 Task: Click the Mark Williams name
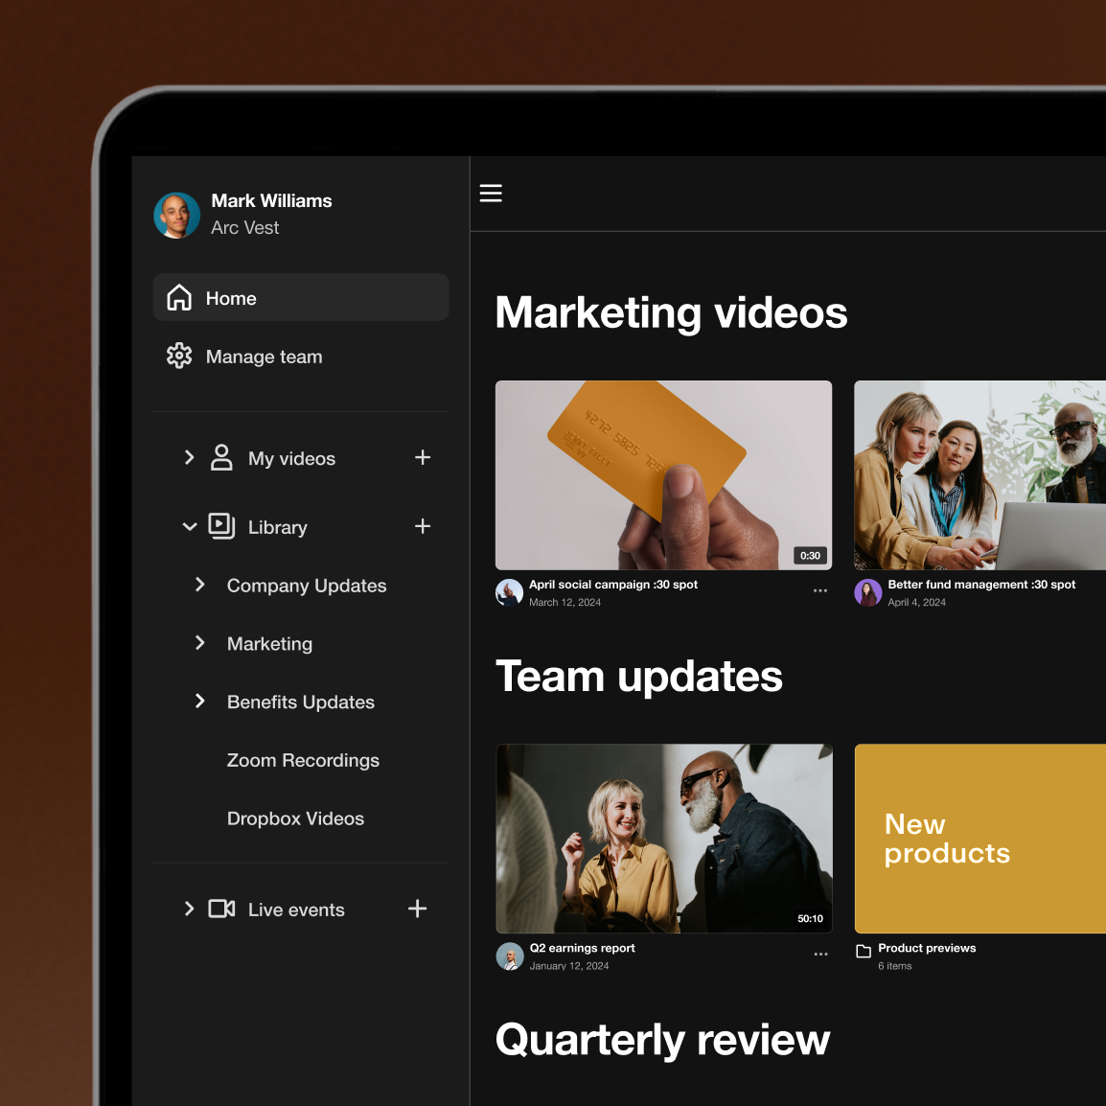271,201
